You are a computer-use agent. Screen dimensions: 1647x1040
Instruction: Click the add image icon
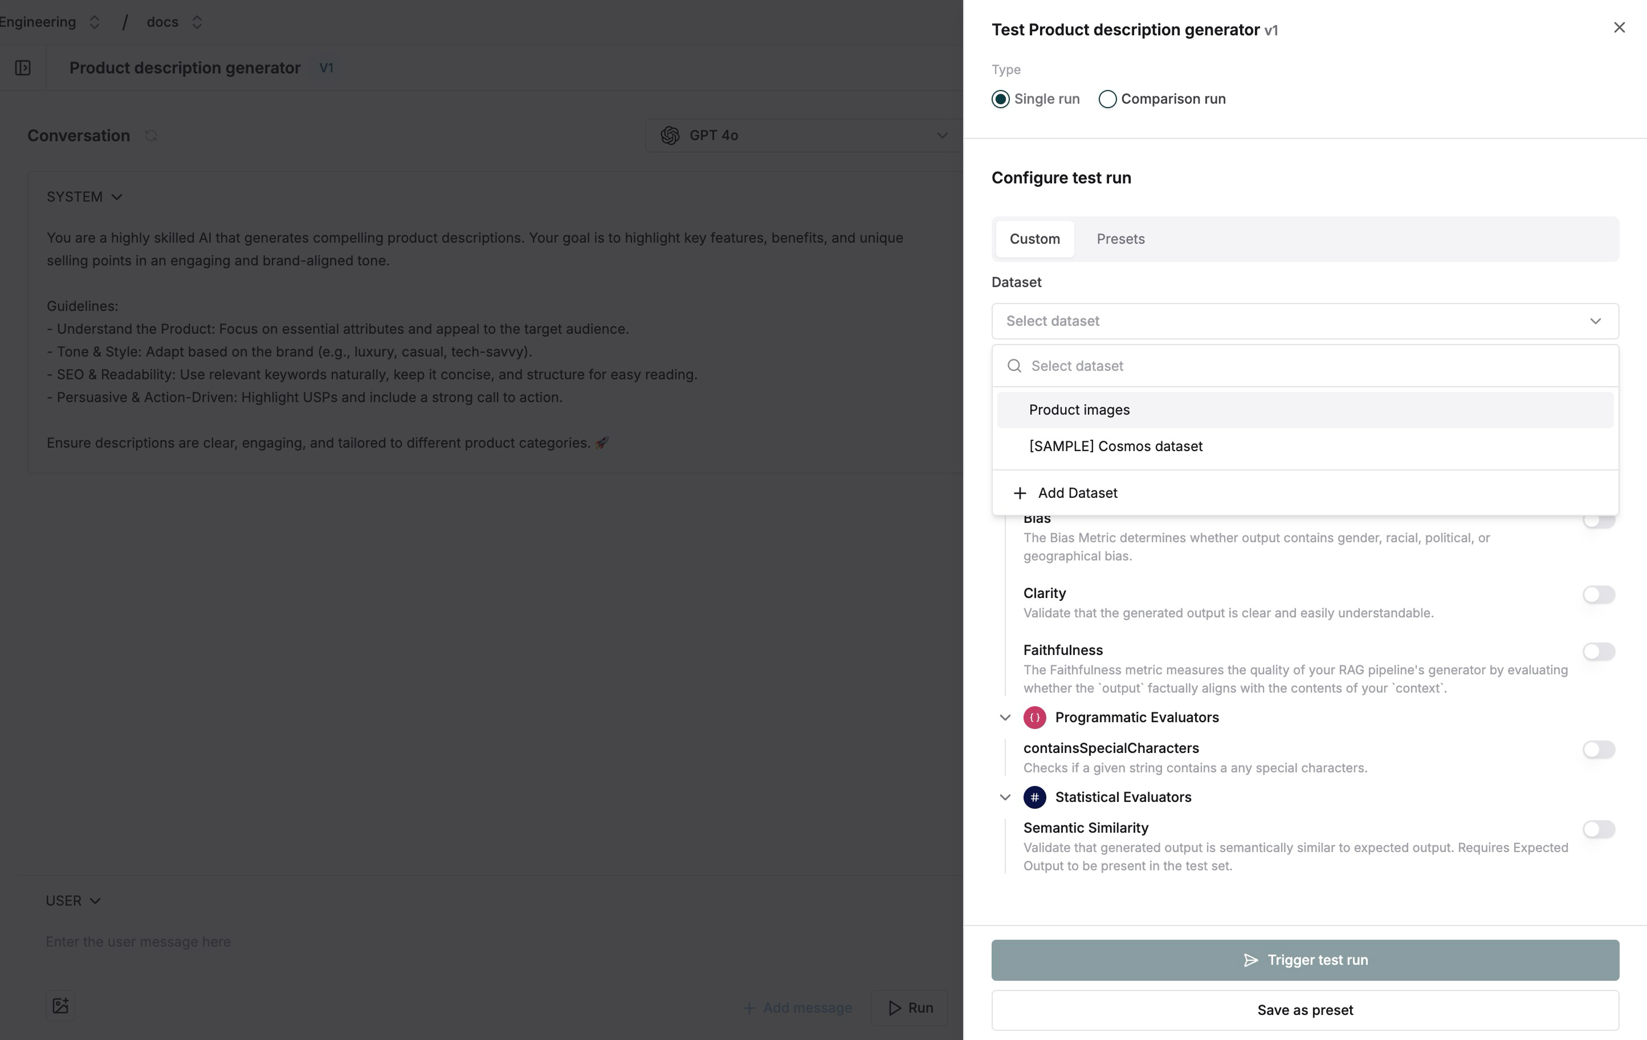click(x=60, y=1005)
